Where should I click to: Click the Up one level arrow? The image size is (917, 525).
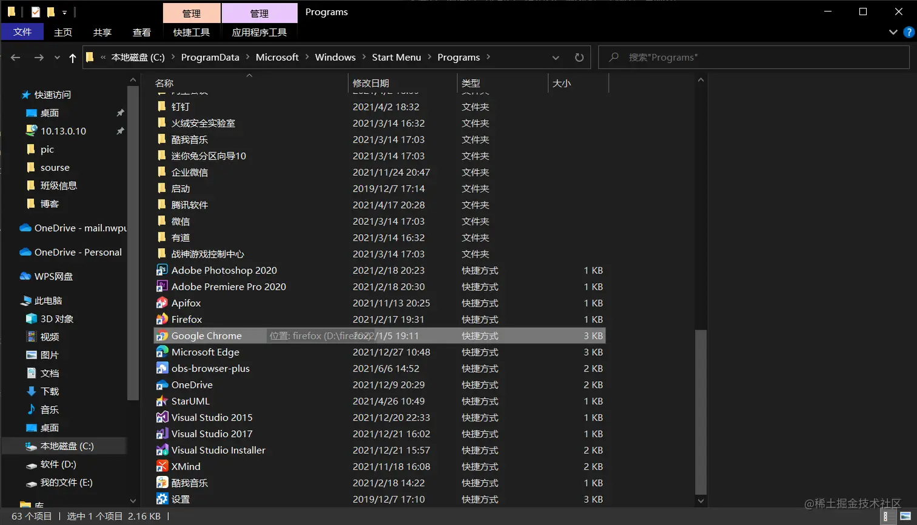pos(72,57)
